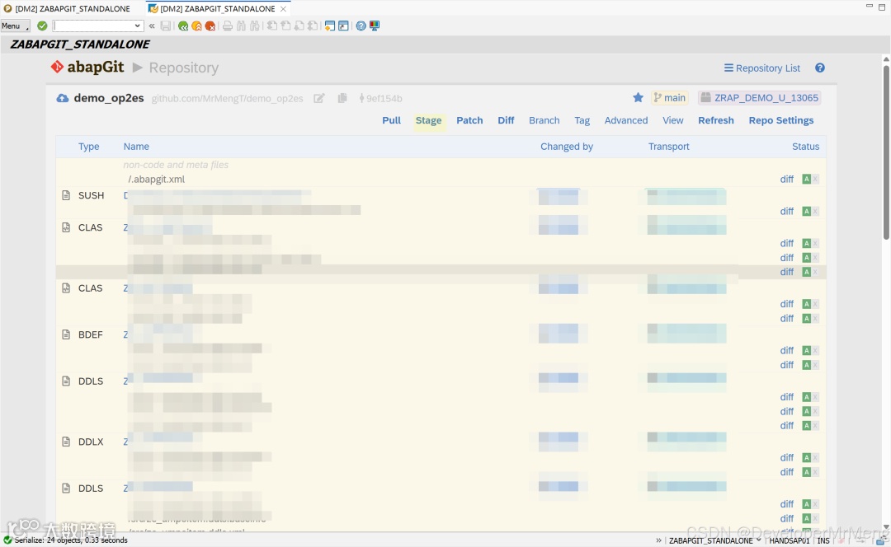Click diff link on the highlighted row

coord(786,272)
